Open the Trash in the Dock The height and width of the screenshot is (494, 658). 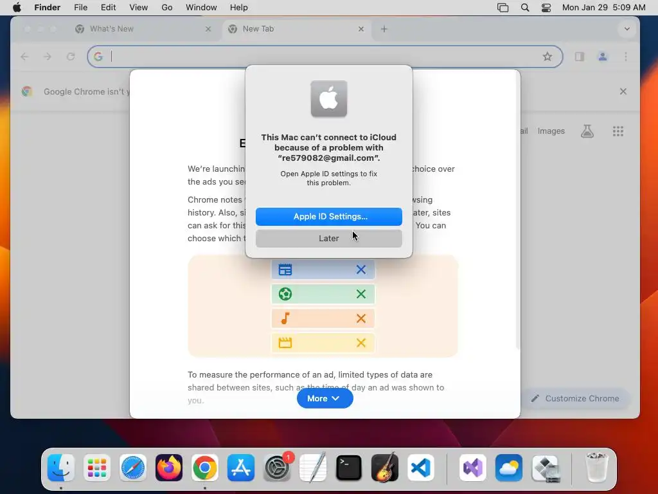pos(596,468)
